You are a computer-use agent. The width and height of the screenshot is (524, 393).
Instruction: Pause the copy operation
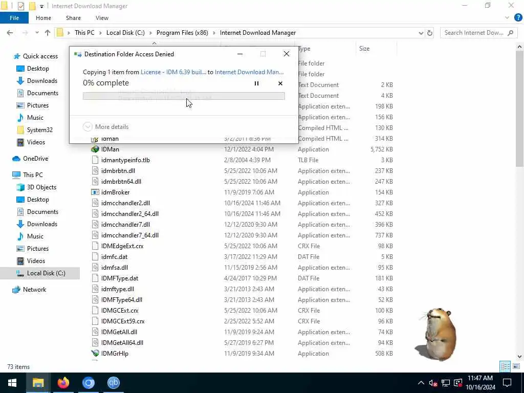256,83
